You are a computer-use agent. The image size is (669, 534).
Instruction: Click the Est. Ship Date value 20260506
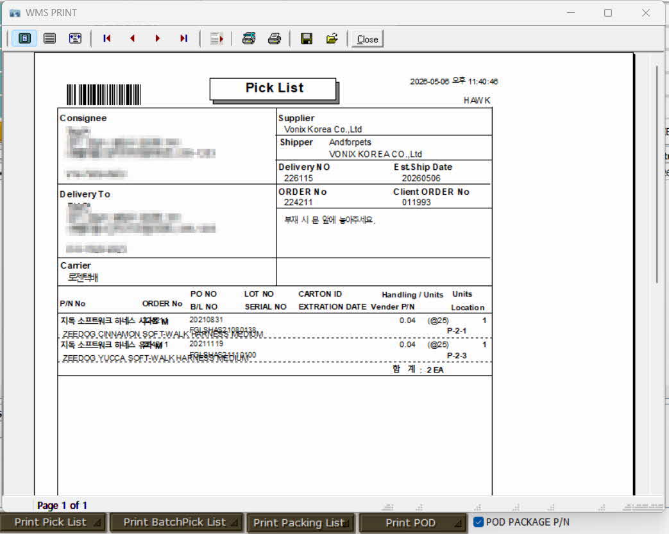421,178
